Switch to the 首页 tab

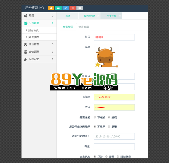coord(67,16)
